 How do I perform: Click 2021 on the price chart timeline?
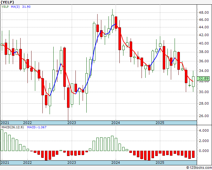click(5, 123)
